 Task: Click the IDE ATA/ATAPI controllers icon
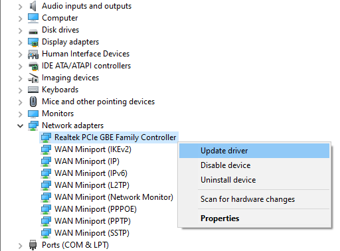(x=33, y=66)
